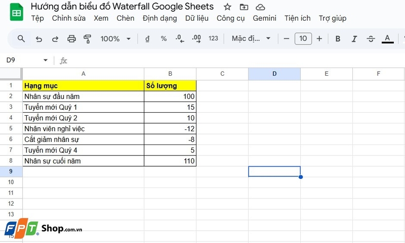Select cell 'Số lượng'
The width and height of the screenshot is (405, 243).
[x=170, y=85]
